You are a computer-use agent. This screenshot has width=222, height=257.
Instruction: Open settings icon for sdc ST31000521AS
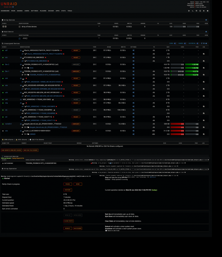[x=133, y=58]
